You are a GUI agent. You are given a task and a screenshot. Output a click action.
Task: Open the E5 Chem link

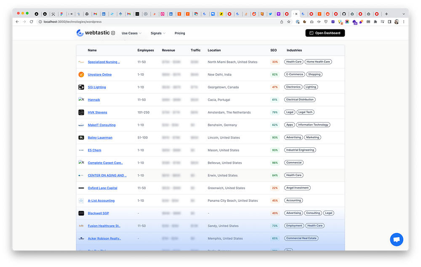[x=94, y=150]
